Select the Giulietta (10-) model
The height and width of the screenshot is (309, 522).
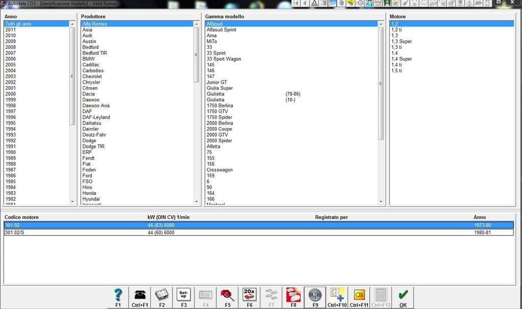[292, 99]
